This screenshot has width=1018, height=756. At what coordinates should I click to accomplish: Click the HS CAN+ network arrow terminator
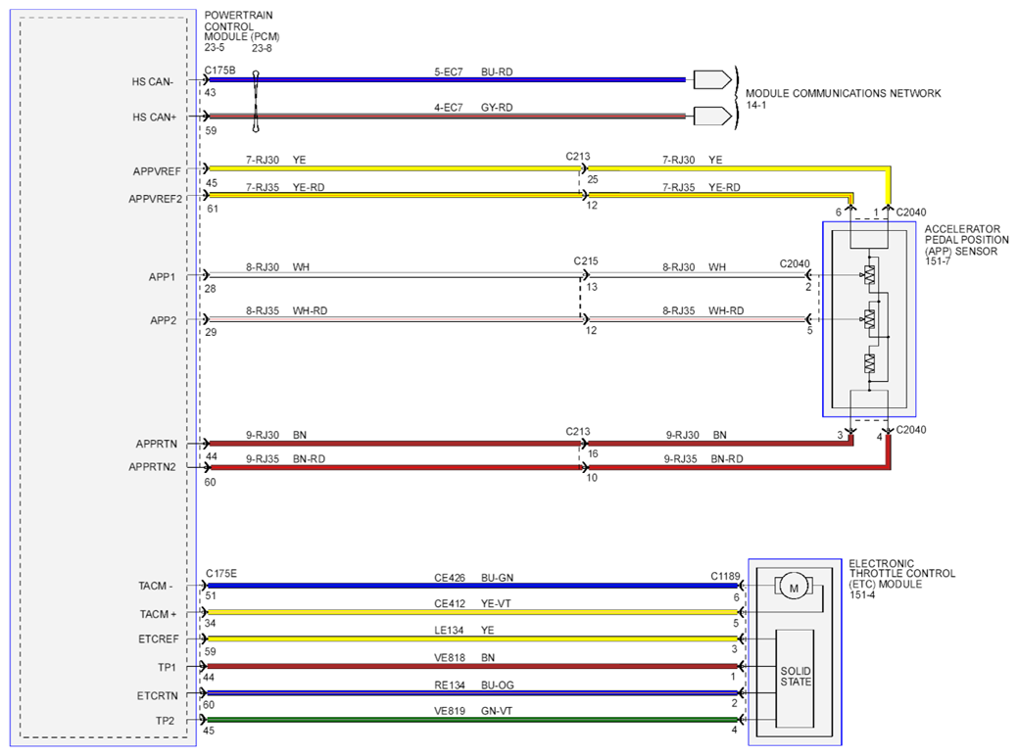(x=712, y=117)
